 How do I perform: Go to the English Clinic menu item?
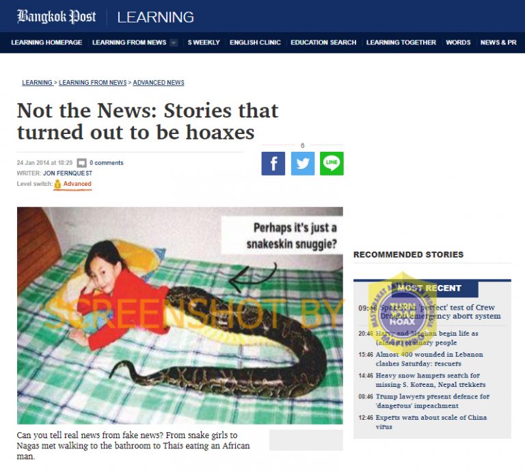coord(255,42)
